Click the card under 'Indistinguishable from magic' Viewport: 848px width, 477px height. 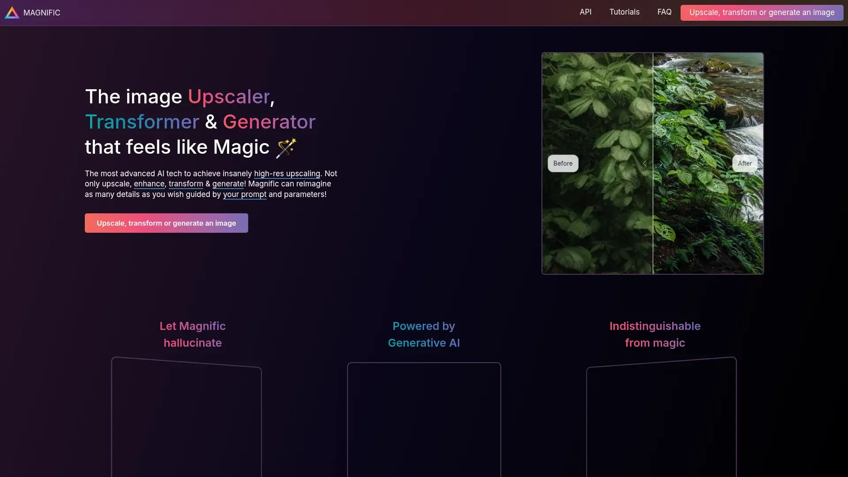pos(661,420)
